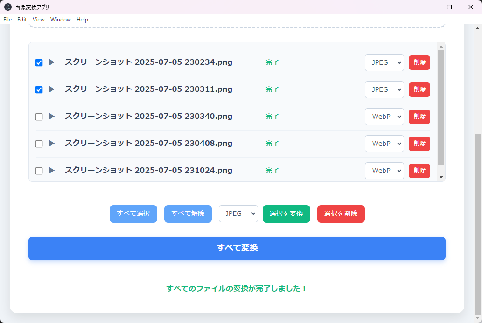Open the View menu

38,20
